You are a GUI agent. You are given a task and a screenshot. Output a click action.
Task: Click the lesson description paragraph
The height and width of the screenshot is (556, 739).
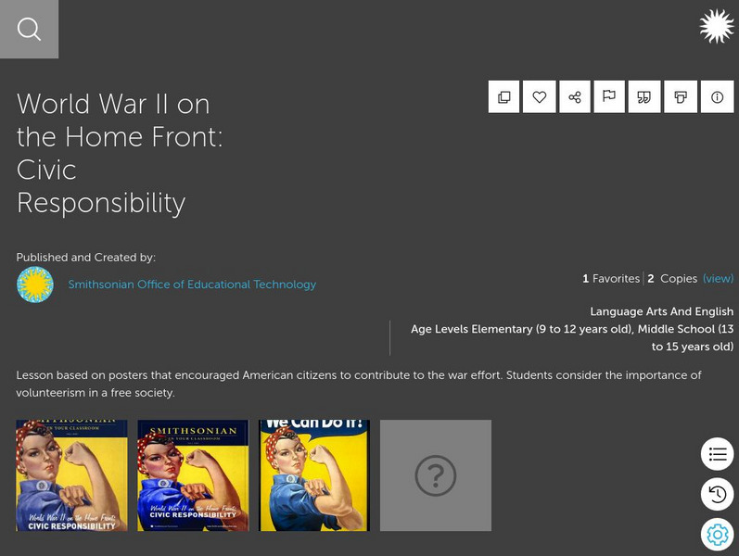point(359,384)
